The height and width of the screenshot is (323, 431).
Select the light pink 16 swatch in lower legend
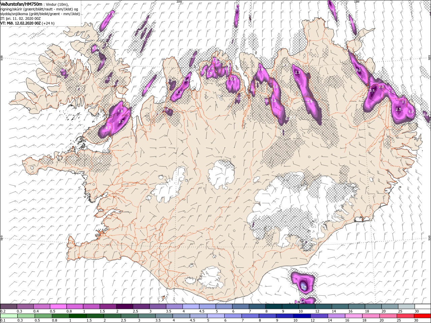pos(353,316)
